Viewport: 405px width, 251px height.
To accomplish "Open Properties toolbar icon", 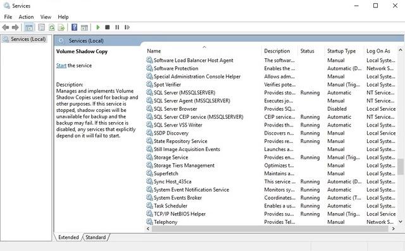I will (x=41, y=27).
